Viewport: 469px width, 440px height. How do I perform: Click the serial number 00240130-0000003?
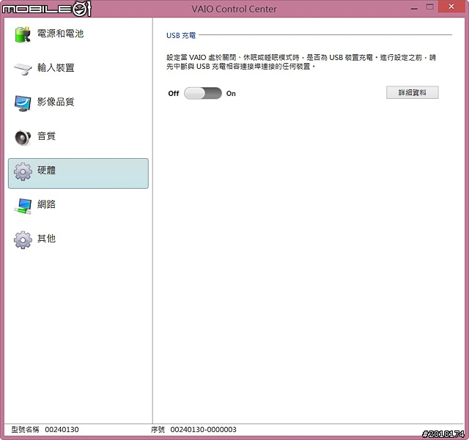pyautogui.click(x=204, y=430)
